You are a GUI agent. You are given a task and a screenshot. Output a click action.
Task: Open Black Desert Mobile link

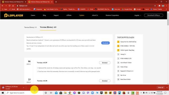125,79
